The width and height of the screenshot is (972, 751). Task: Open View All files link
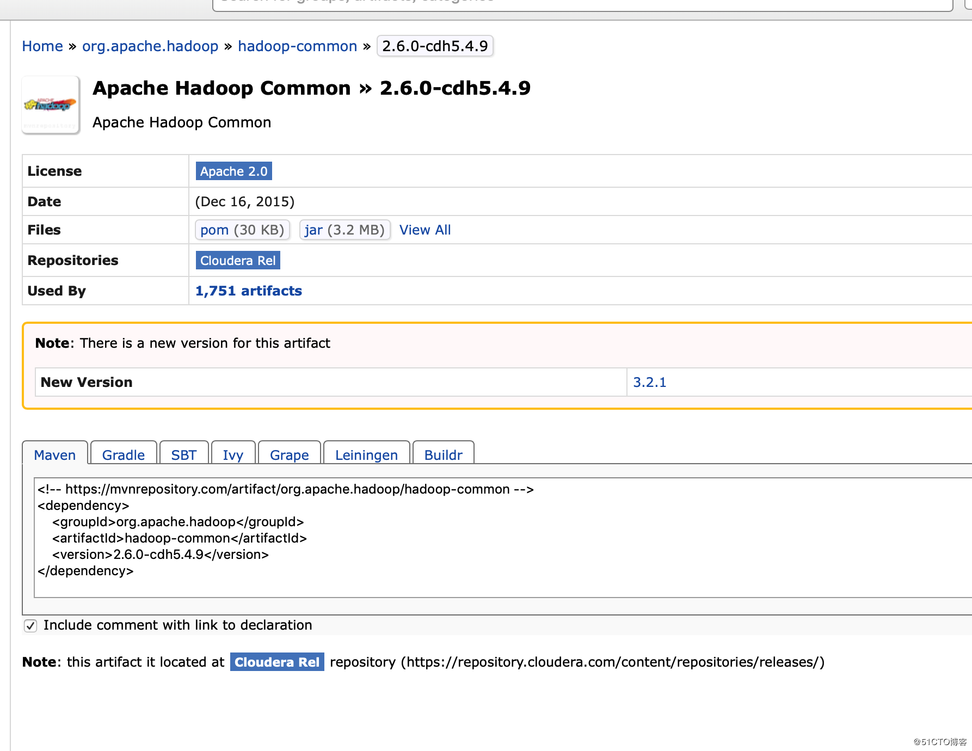(x=425, y=230)
